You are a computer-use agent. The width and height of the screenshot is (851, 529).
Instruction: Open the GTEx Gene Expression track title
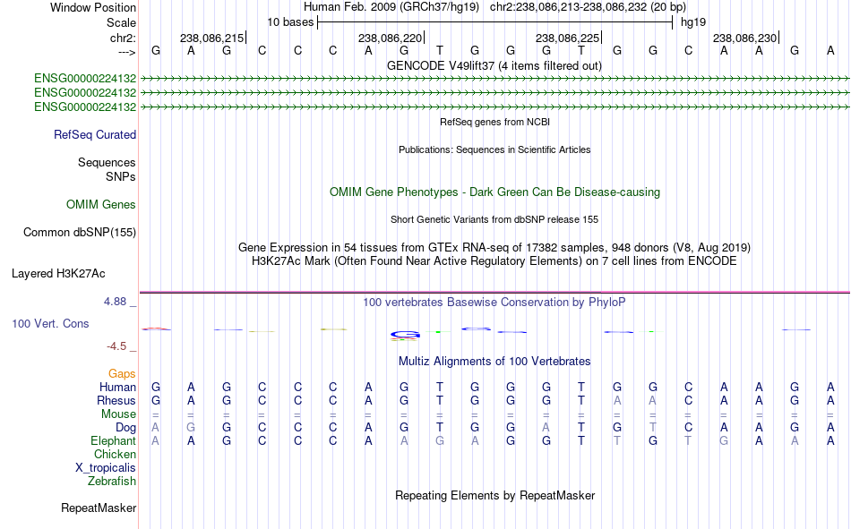494,247
